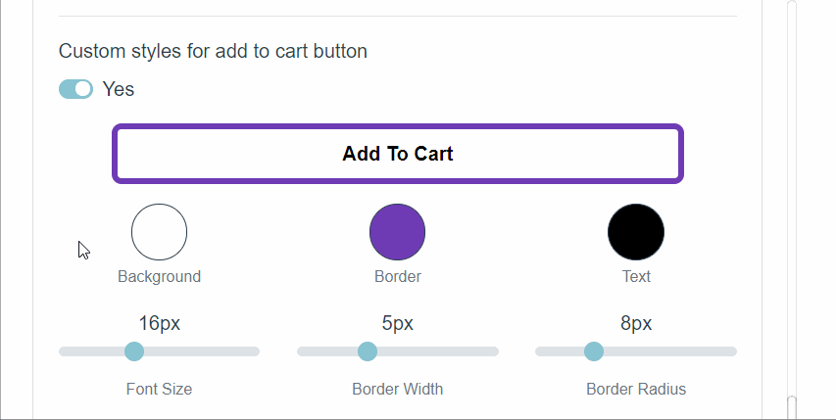Click the "Text" label under the black circle

click(x=636, y=276)
